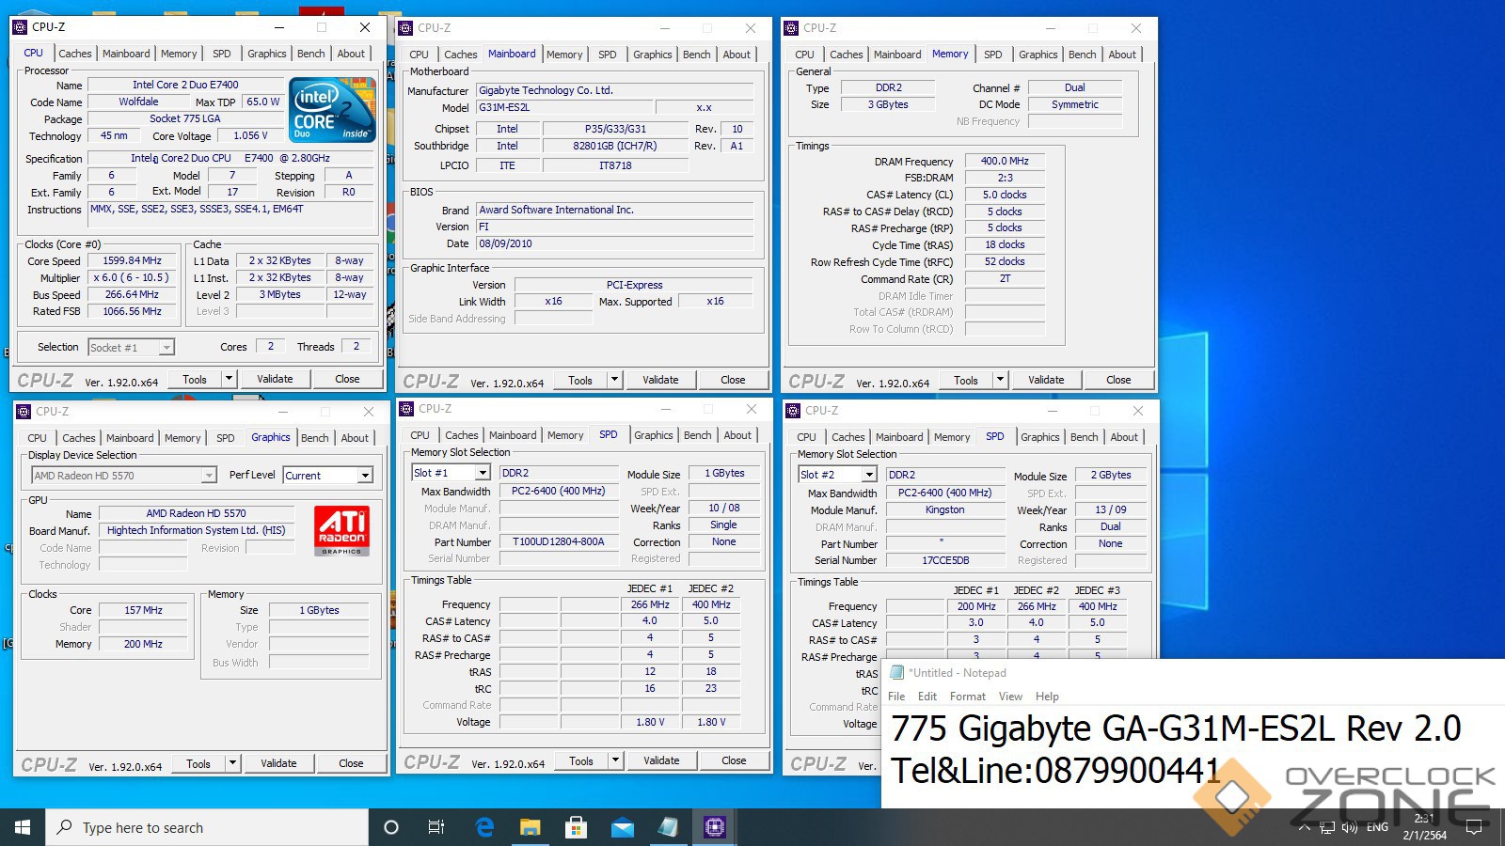The width and height of the screenshot is (1505, 846).
Task: Click Validate button in CPU window
Action: pos(275,379)
